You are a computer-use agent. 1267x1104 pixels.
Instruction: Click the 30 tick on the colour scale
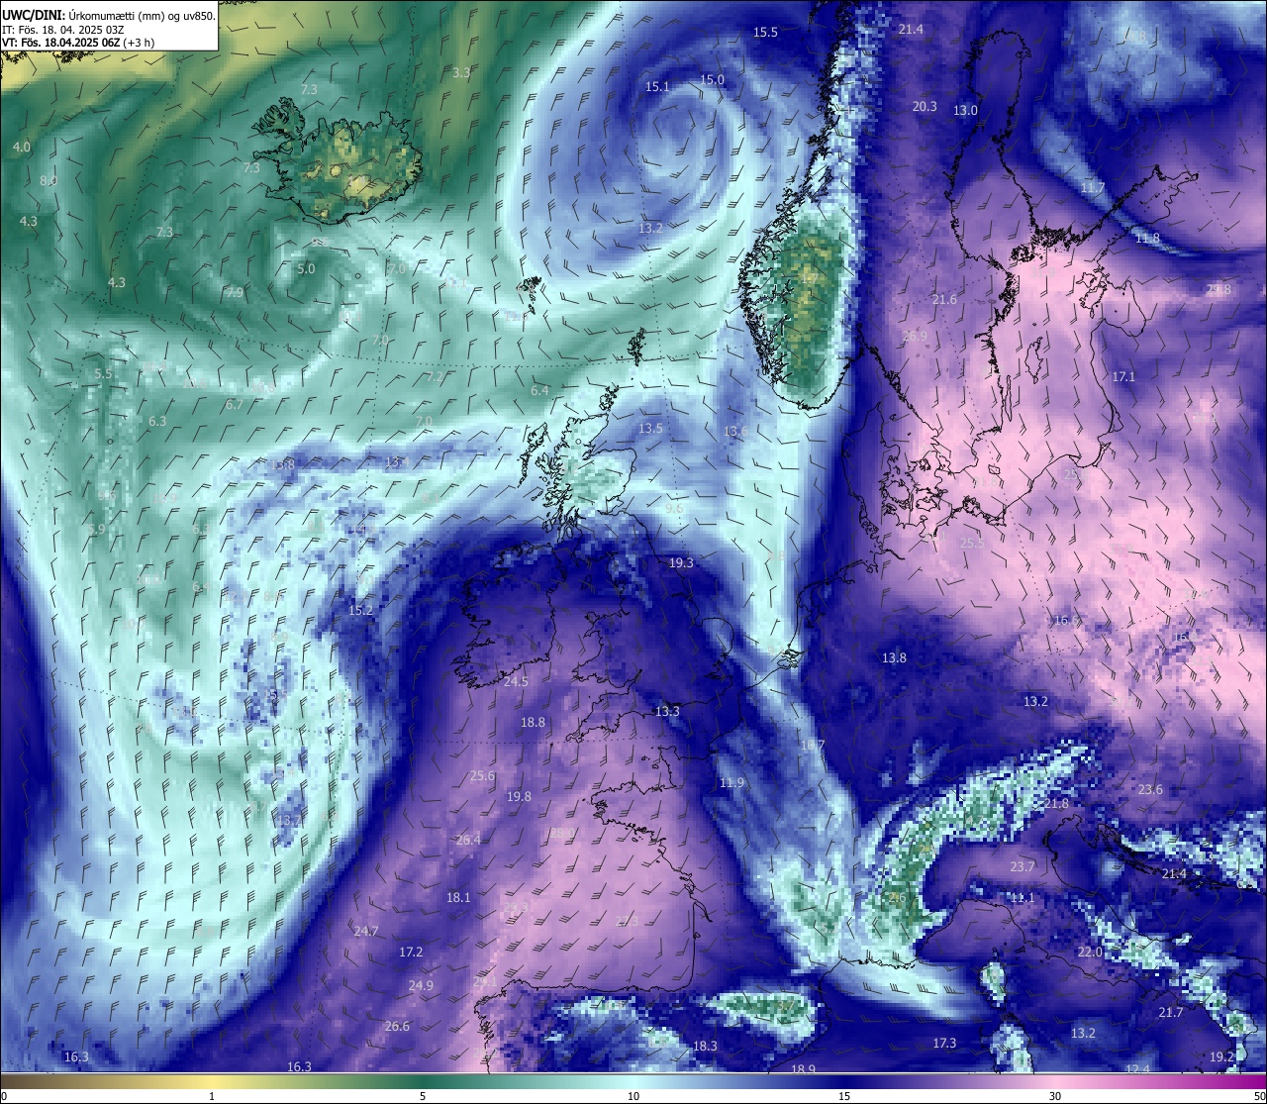pyautogui.click(x=1055, y=1096)
